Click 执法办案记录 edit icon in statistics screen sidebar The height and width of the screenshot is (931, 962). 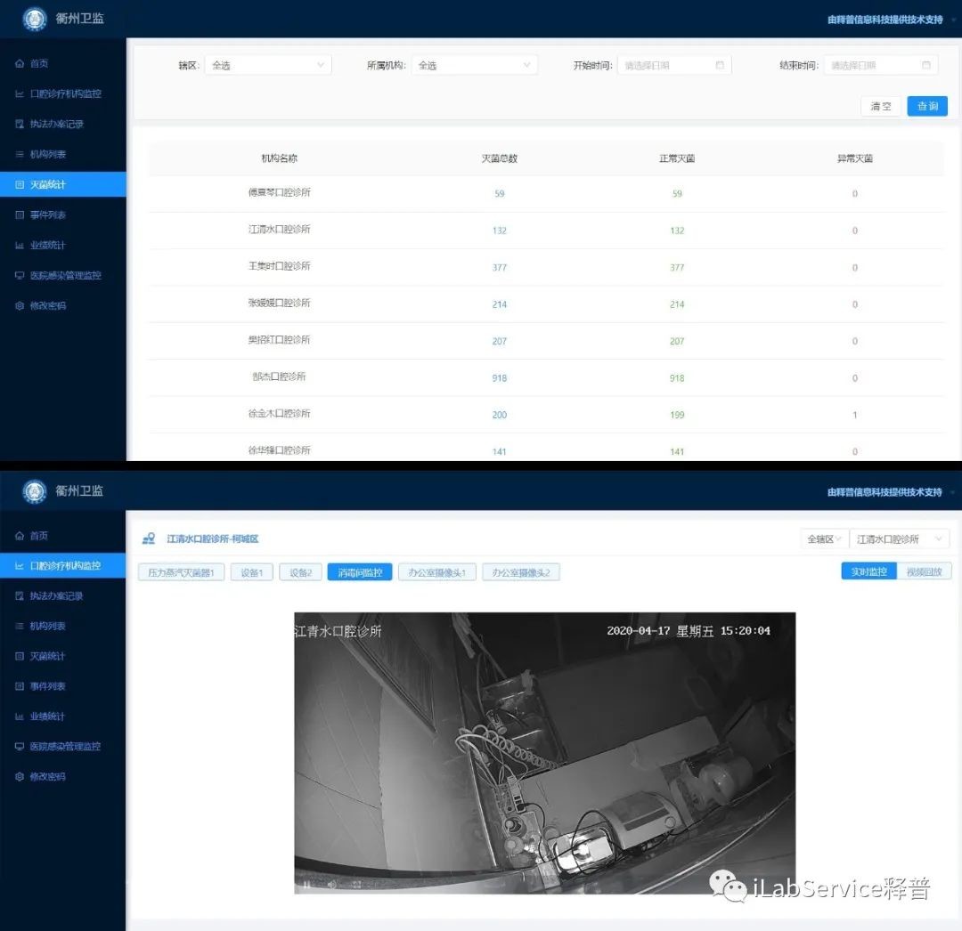(20, 124)
